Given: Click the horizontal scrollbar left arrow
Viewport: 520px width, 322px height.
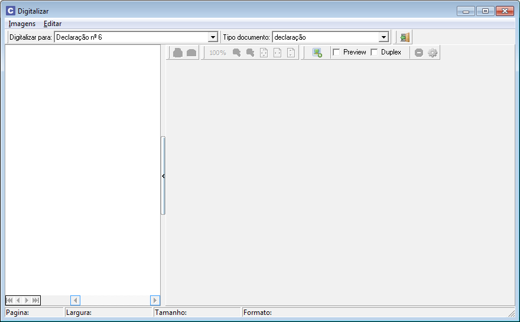Looking at the screenshot, I should (x=75, y=301).
